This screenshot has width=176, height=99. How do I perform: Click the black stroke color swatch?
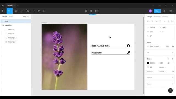click(x=148, y=63)
